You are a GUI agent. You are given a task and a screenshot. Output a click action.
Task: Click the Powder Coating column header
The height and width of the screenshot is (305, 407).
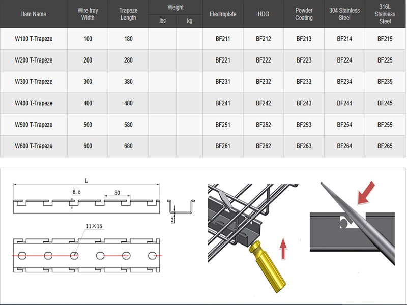coord(304,14)
